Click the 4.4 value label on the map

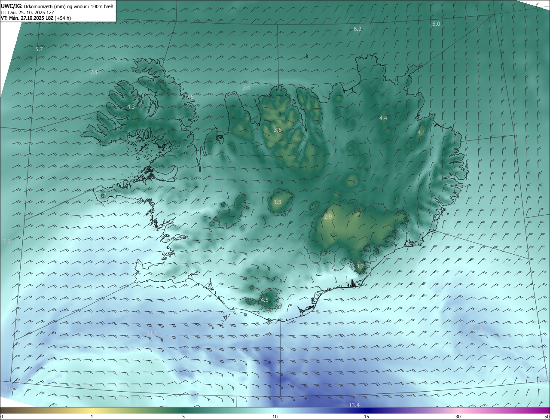[x=383, y=118]
